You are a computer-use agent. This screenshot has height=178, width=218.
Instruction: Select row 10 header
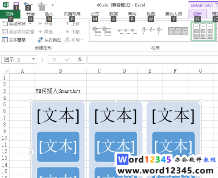point(5,137)
